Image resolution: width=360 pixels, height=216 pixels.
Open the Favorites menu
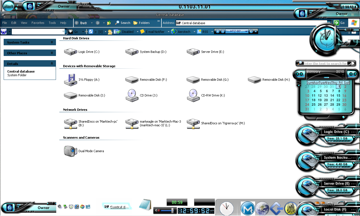[38, 23]
